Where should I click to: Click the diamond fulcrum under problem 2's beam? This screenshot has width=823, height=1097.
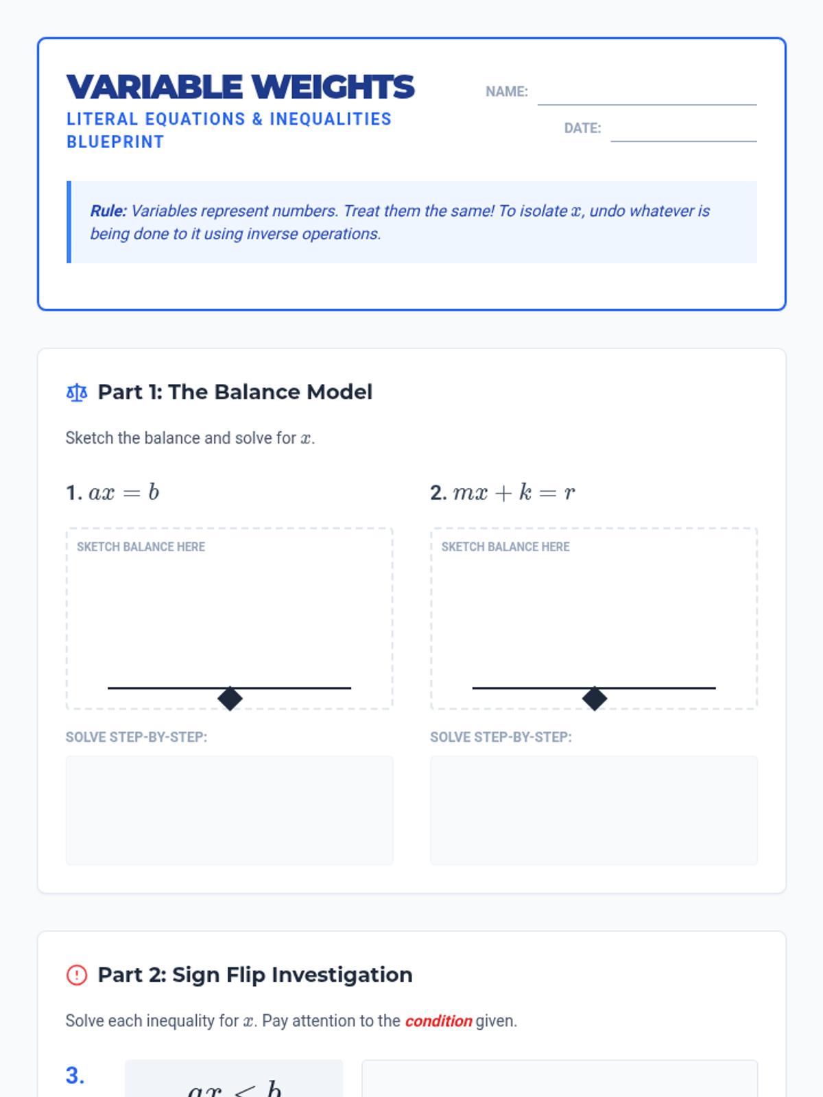[595, 699]
